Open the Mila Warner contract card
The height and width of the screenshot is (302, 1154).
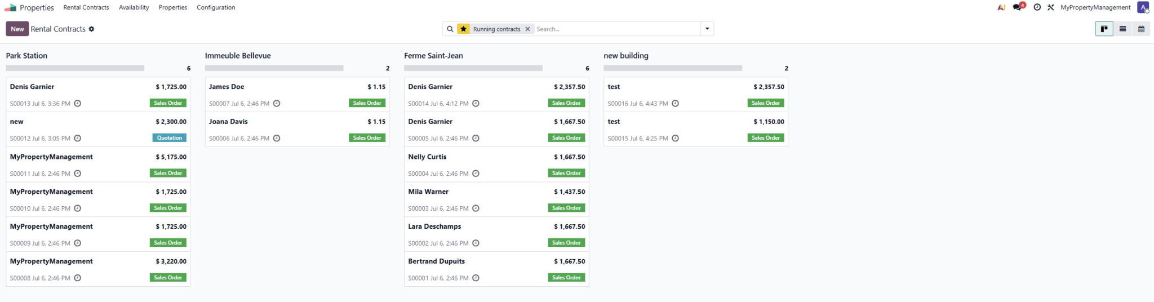click(x=496, y=199)
